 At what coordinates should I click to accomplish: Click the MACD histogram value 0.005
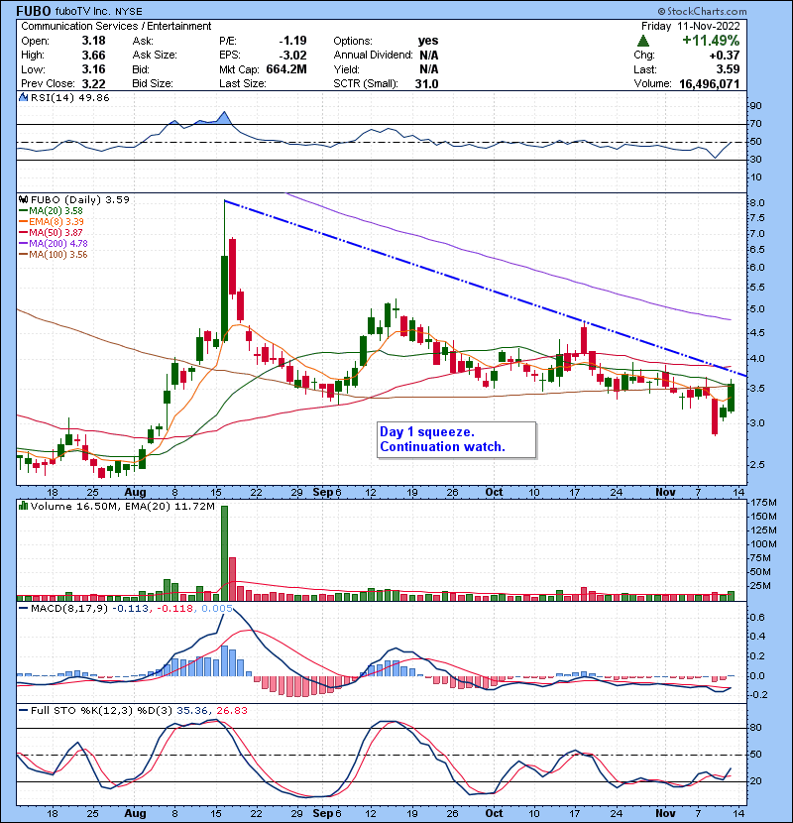point(217,609)
